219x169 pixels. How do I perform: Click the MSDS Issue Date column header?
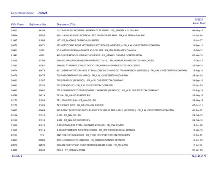[199, 21]
